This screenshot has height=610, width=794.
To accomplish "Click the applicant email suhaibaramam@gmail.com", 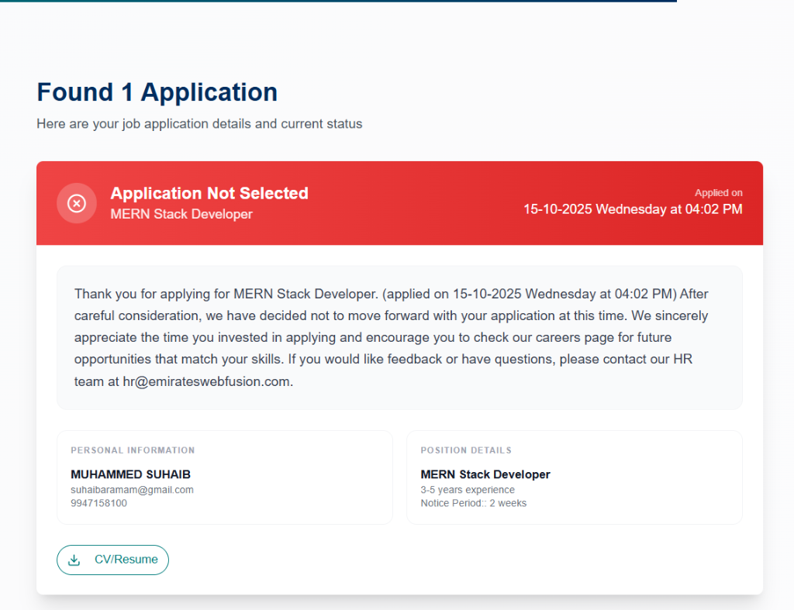I will [133, 489].
